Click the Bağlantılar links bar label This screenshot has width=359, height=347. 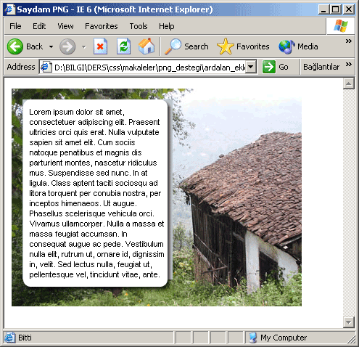click(x=321, y=67)
